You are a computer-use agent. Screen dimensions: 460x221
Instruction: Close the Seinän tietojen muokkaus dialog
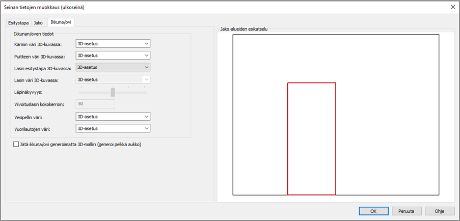pyautogui.click(x=452, y=7)
